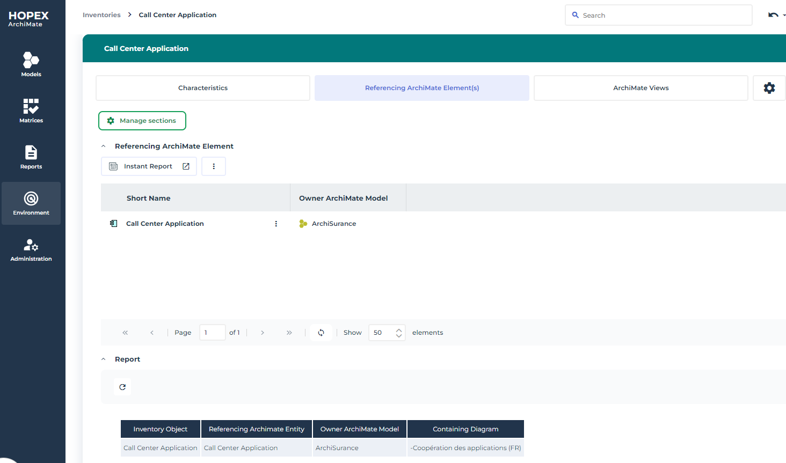
Task: Go to Inventories breadcrumb link
Action: (x=101, y=15)
